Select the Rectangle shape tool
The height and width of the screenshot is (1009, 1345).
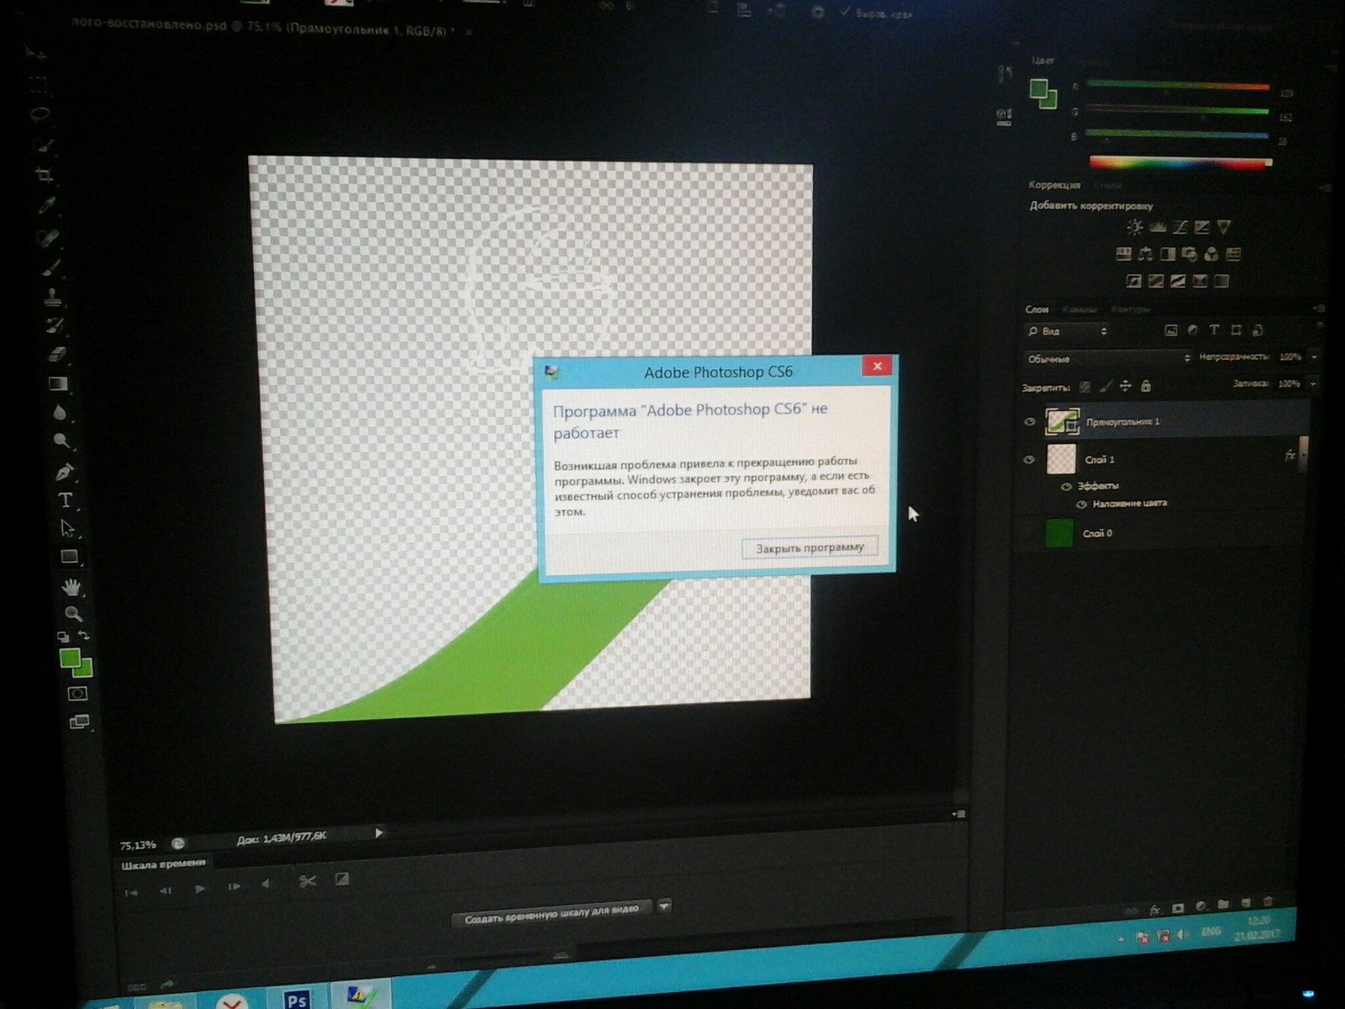[69, 557]
